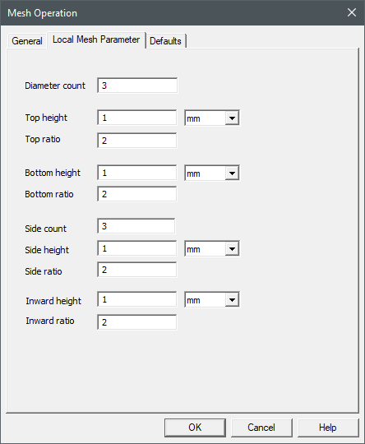Click the Diameter count label
Image resolution: width=365 pixels, height=444 pixels.
coord(55,86)
